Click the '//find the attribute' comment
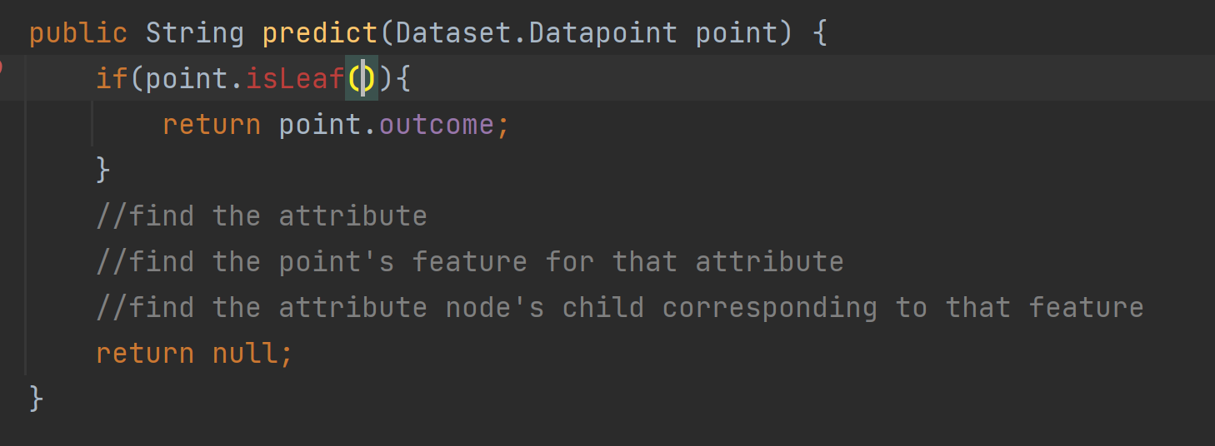 pyautogui.click(x=262, y=216)
